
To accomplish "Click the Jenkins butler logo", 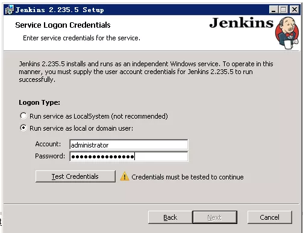I will [287, 33].
